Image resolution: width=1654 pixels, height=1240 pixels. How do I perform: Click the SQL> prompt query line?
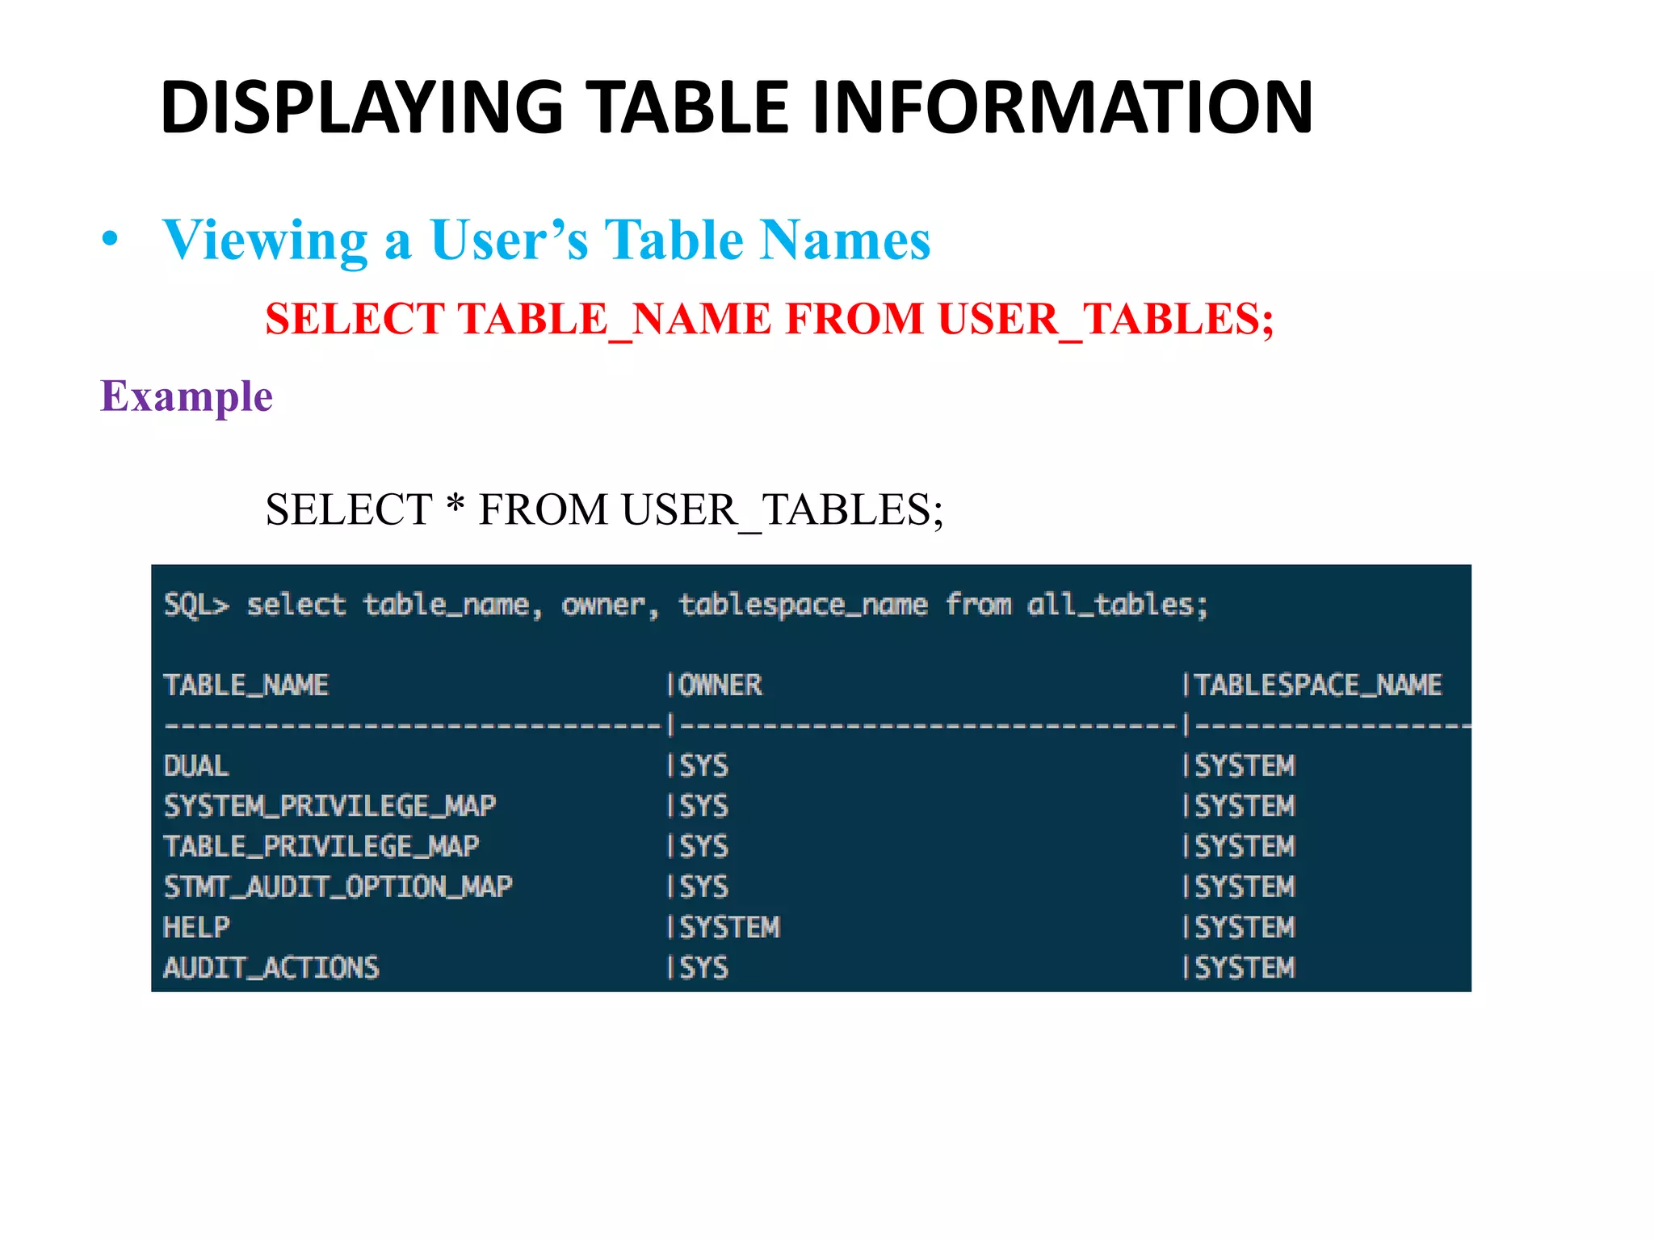click(686, 605)
